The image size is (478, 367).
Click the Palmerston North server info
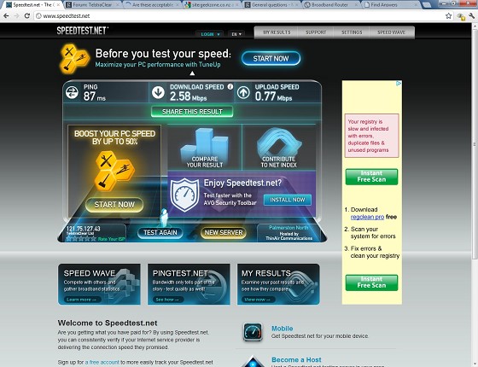click(x=289, y=233)
